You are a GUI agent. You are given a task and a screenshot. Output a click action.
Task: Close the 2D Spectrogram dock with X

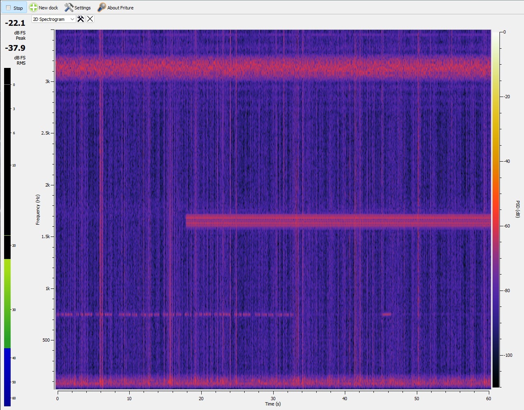pos(90,19)
